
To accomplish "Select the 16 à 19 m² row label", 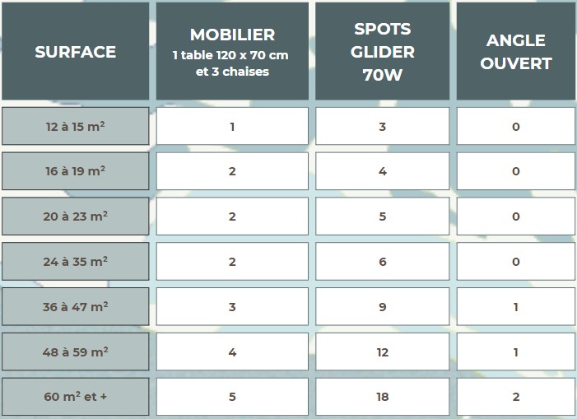I will click(x=76, y=171).
